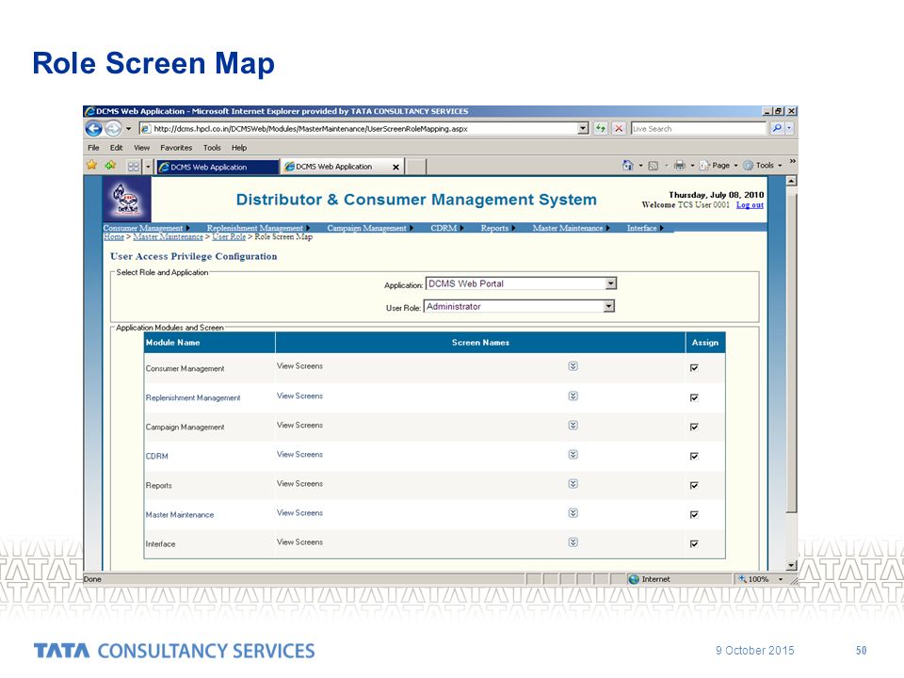This screenshot has height=678, width=904.
Task: Uncheck Assign for Reports module
Action: point(694,486)
